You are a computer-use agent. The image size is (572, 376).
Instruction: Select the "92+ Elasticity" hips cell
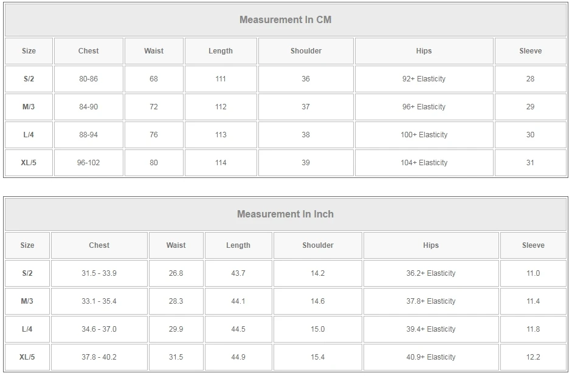point(424,79)
